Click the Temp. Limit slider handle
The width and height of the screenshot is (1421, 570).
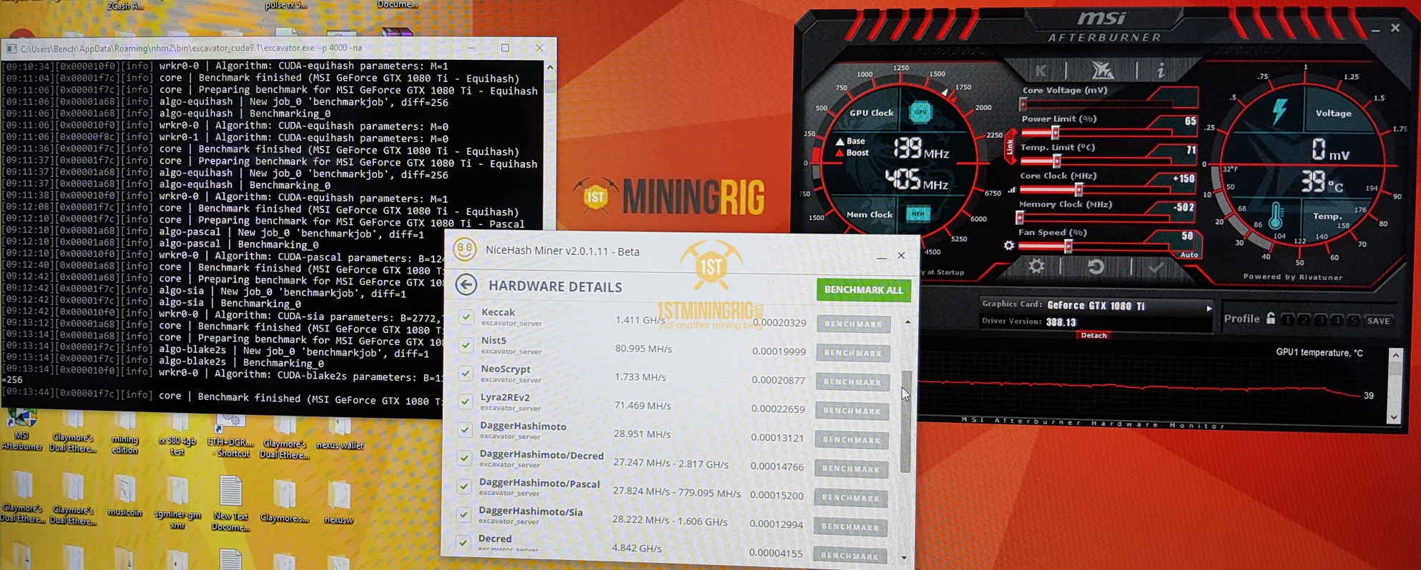(1056, 161)
